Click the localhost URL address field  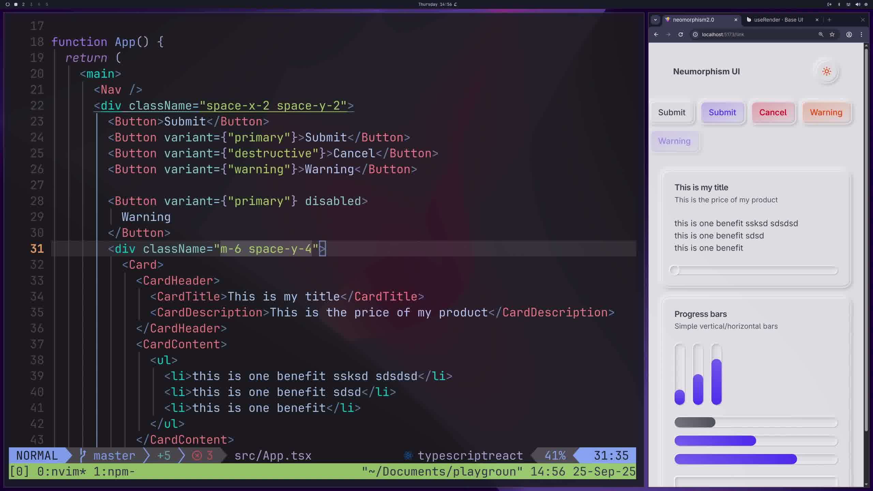coord(750,34)
